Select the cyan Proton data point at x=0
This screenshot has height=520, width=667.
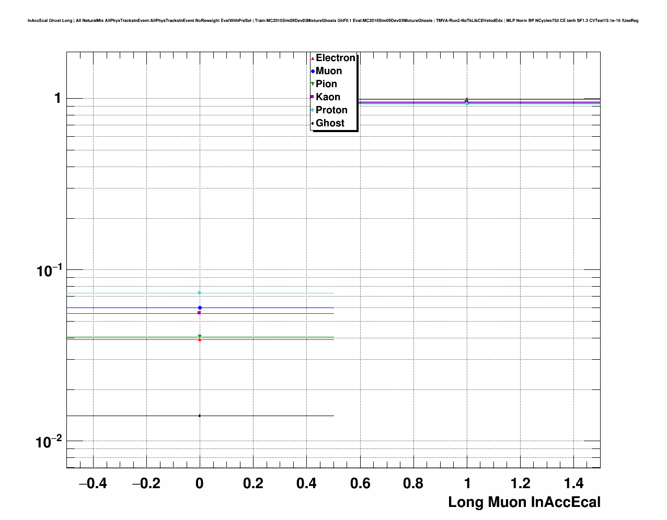pyautogui.click(x=200, y=293)
